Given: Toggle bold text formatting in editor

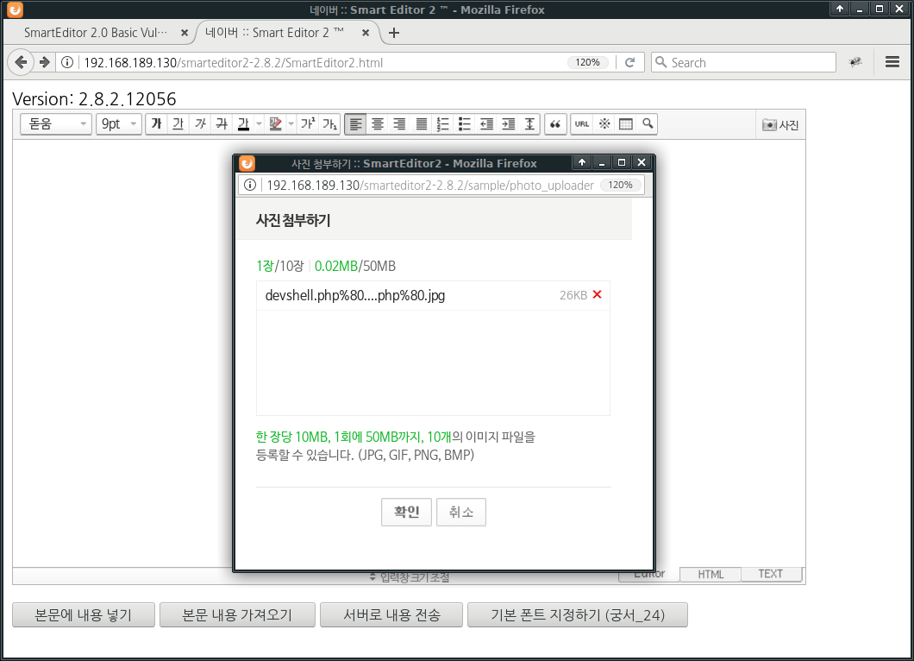Looking at the screenshot, I should click(x=156, y=123).
